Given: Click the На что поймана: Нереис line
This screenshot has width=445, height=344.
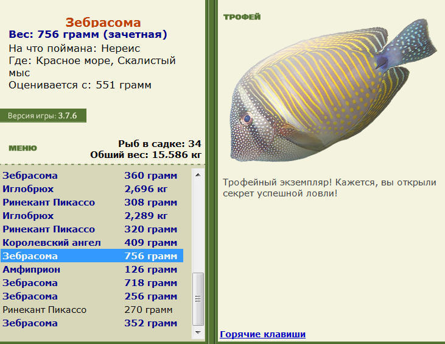Looking at the screenshot, I should pos(74,48).
